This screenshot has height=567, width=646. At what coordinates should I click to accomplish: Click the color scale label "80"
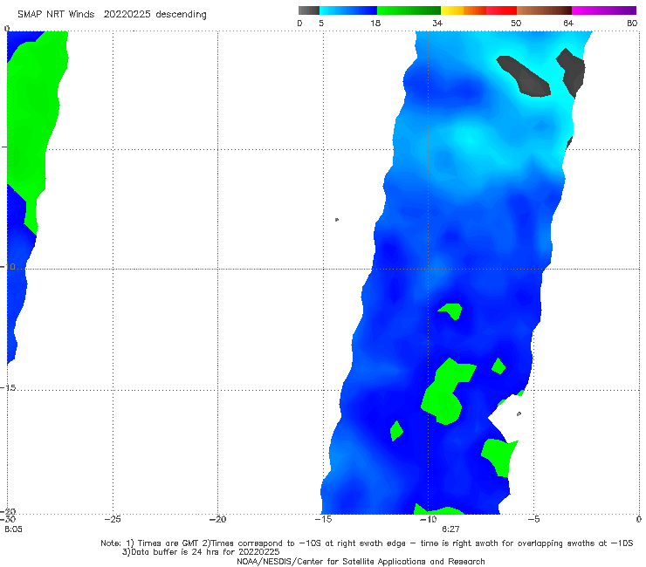(x=632, y=23)
